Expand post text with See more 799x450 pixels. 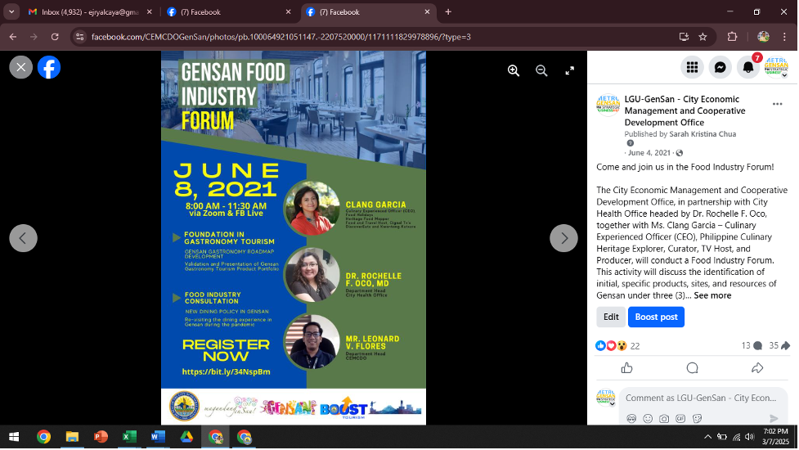(x=712, y=295)
